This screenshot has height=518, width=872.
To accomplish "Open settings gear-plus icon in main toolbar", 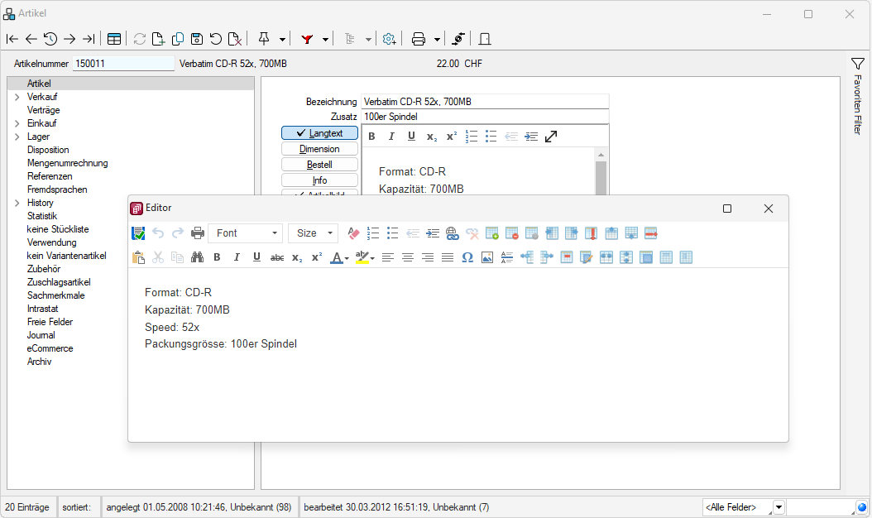I will 390,39.
